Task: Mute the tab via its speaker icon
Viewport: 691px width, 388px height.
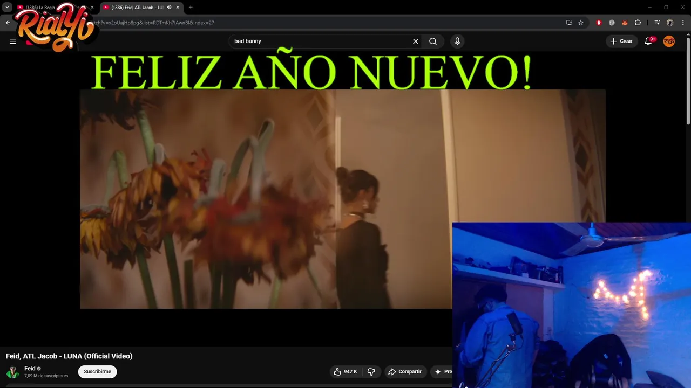Action: pyautogui.click(x=170, y=8)
